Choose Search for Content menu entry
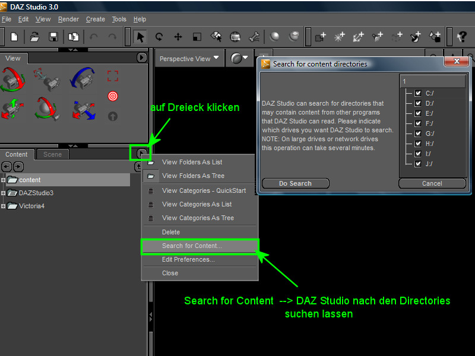Screen dimensions: 475x356 pos(200,246)
